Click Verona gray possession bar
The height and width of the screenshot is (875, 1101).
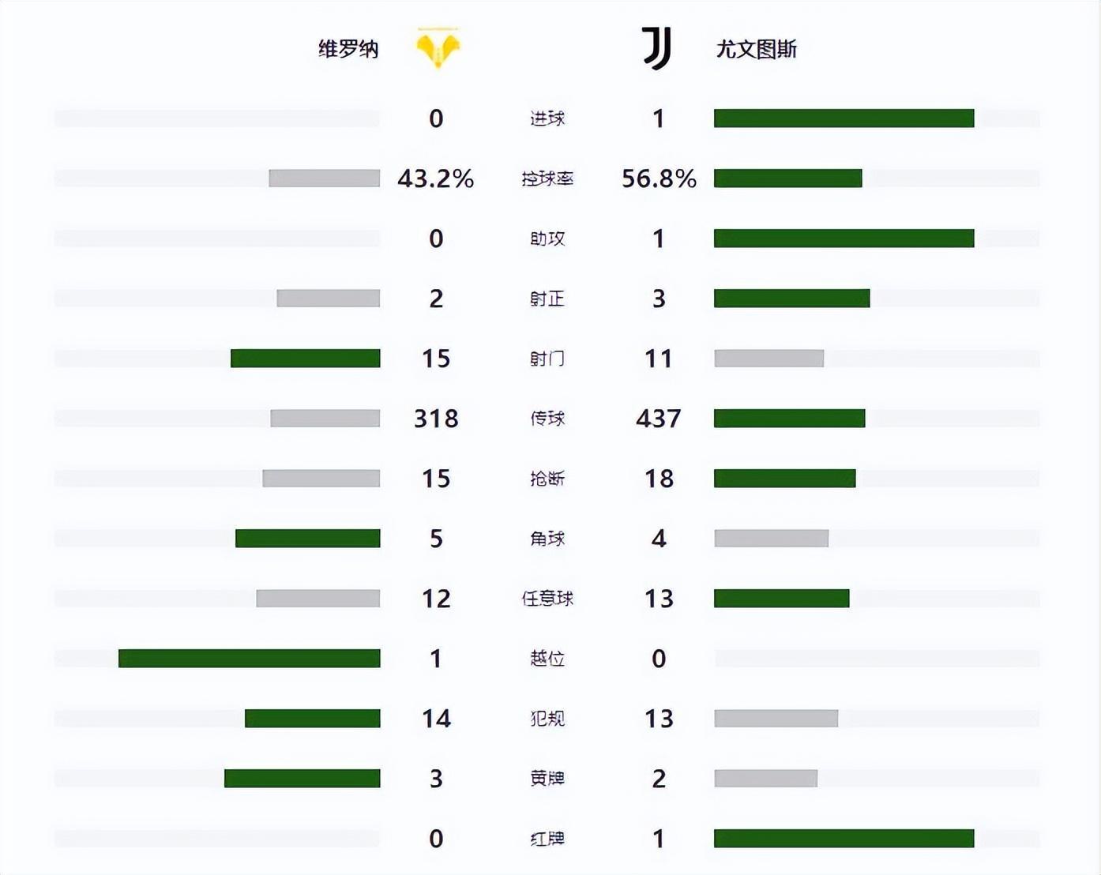tap(324, 178)
